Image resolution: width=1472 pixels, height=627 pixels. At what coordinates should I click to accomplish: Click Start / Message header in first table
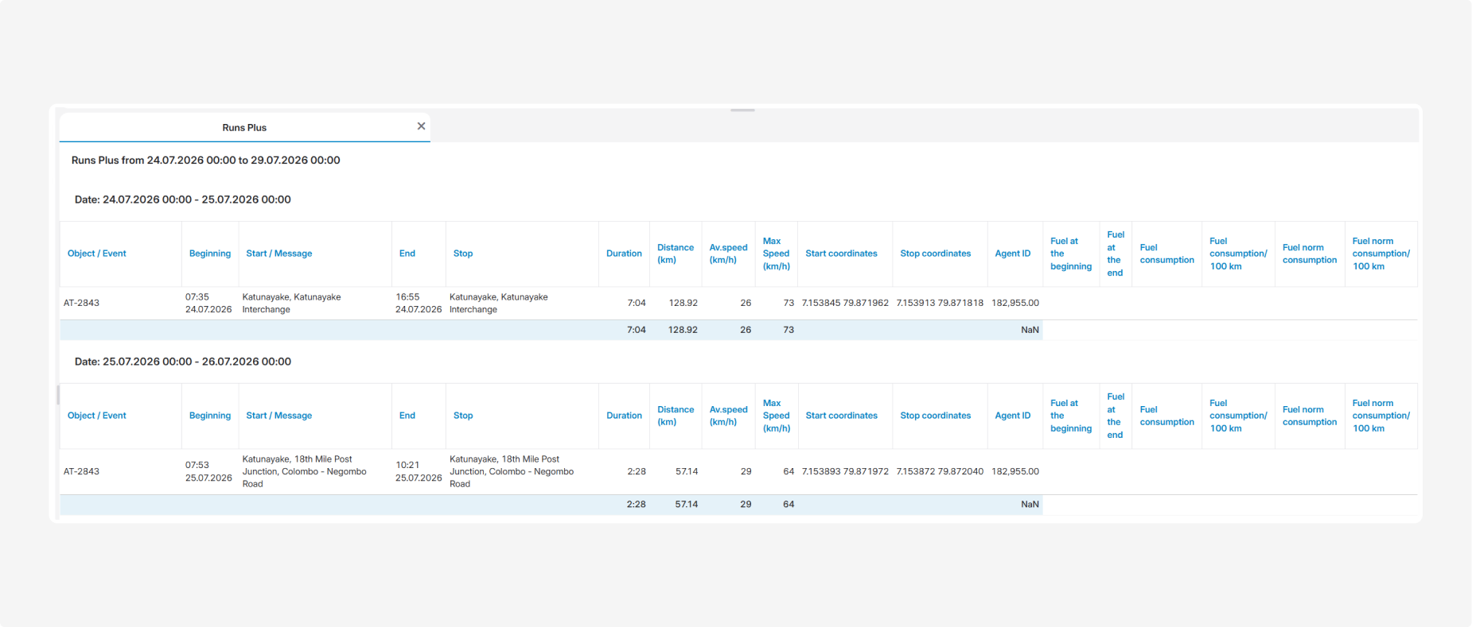coord(279,254)
